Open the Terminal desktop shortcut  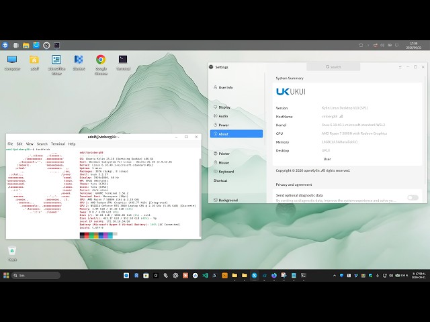coord(123,63)
